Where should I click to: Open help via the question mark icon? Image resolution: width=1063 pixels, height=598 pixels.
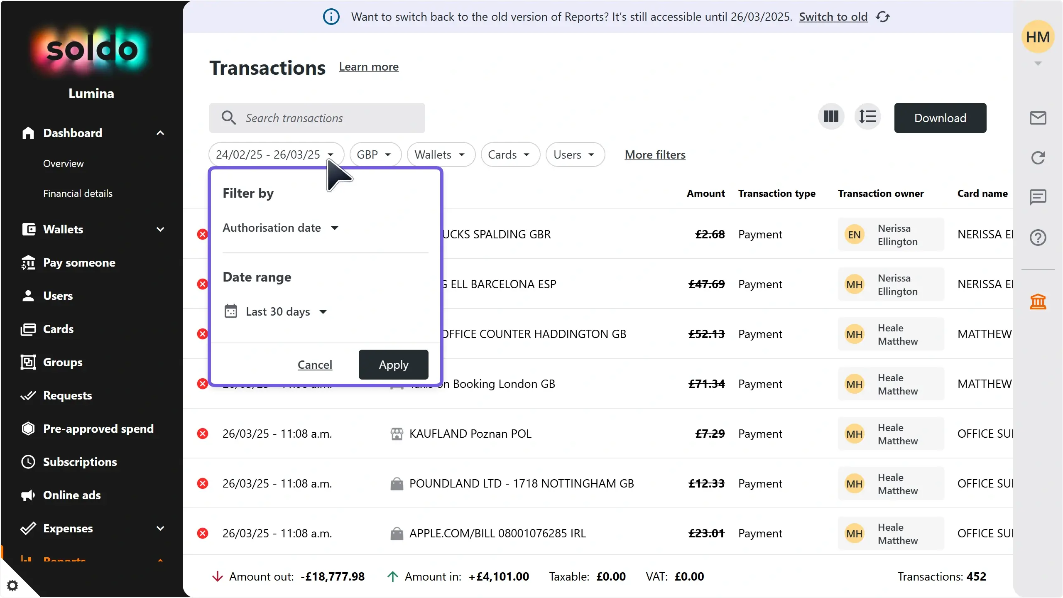1038,238
